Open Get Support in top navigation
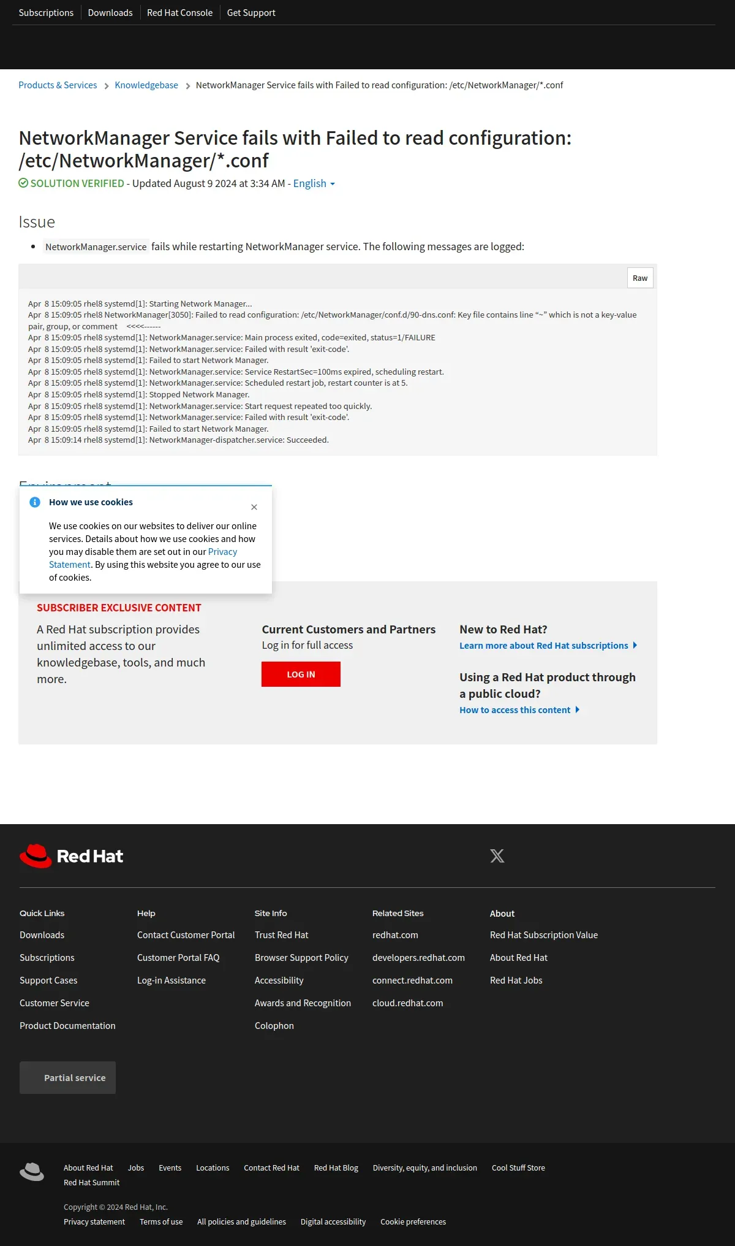Screen dimensions: 735x1246 coord(251,12)
